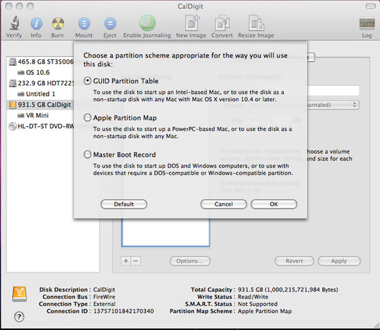The height and width of the screenshot is (330, 380).
Task: Click the Default button
Action: coord(123,204)
